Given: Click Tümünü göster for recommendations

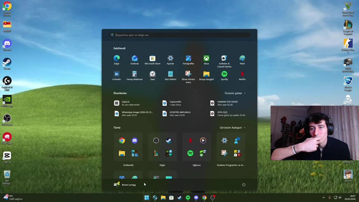Looking at the screenshot, I should point(235,93).
